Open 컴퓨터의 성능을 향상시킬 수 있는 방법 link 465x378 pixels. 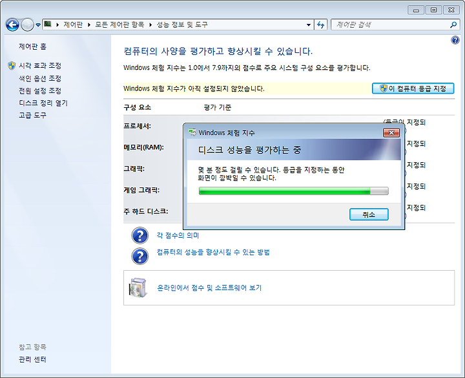213,252
